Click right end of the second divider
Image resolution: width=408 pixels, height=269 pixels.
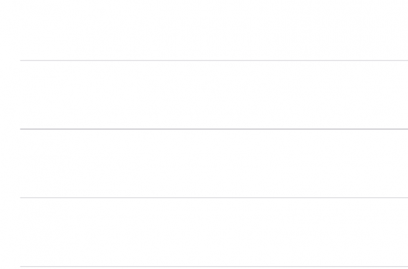click(406, 129)
